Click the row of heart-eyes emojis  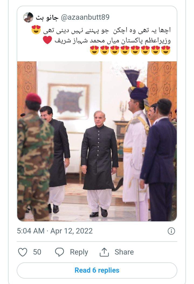pos(130,51)
